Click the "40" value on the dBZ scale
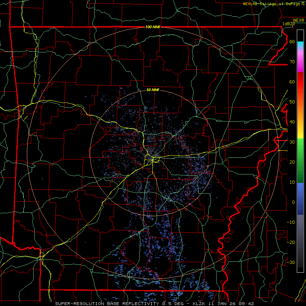 292,122
